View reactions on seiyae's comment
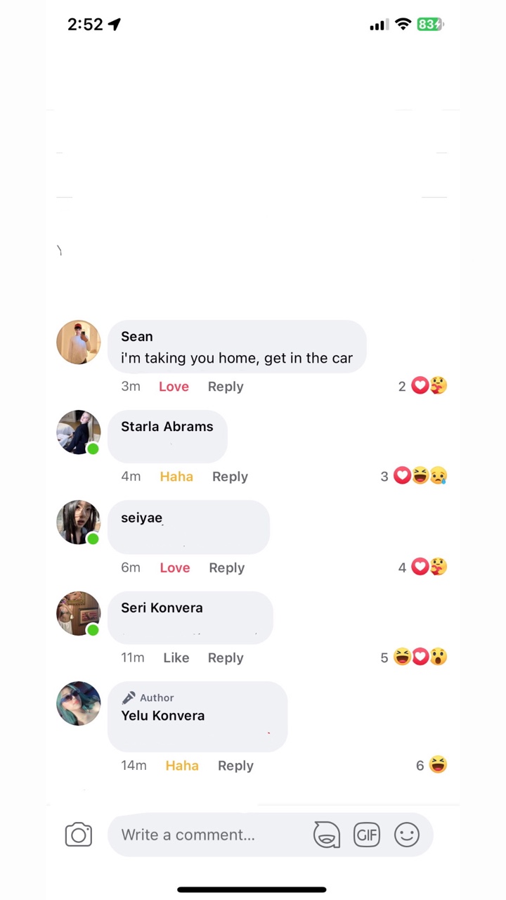Viewport: 506px width, 900px height. [x=422, y=567]
